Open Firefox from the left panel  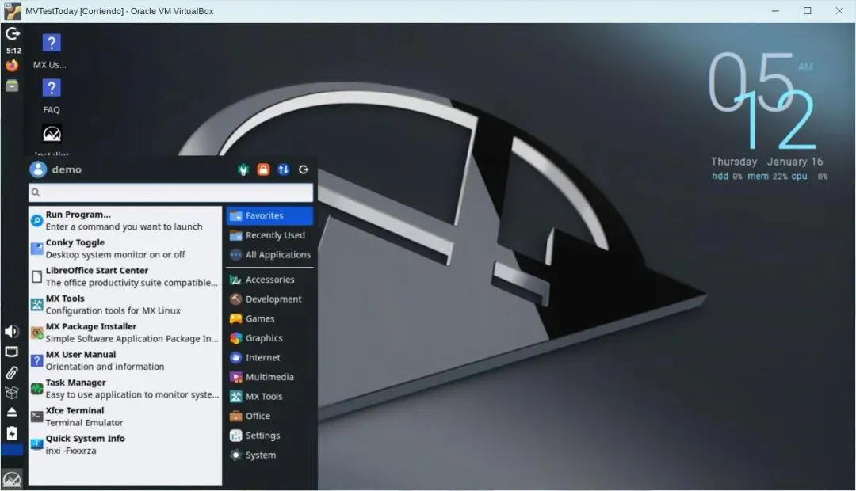coord(11,66)
